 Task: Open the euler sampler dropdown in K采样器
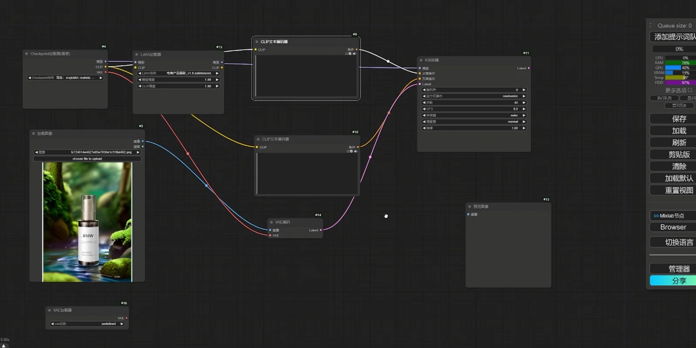(474, 115)
